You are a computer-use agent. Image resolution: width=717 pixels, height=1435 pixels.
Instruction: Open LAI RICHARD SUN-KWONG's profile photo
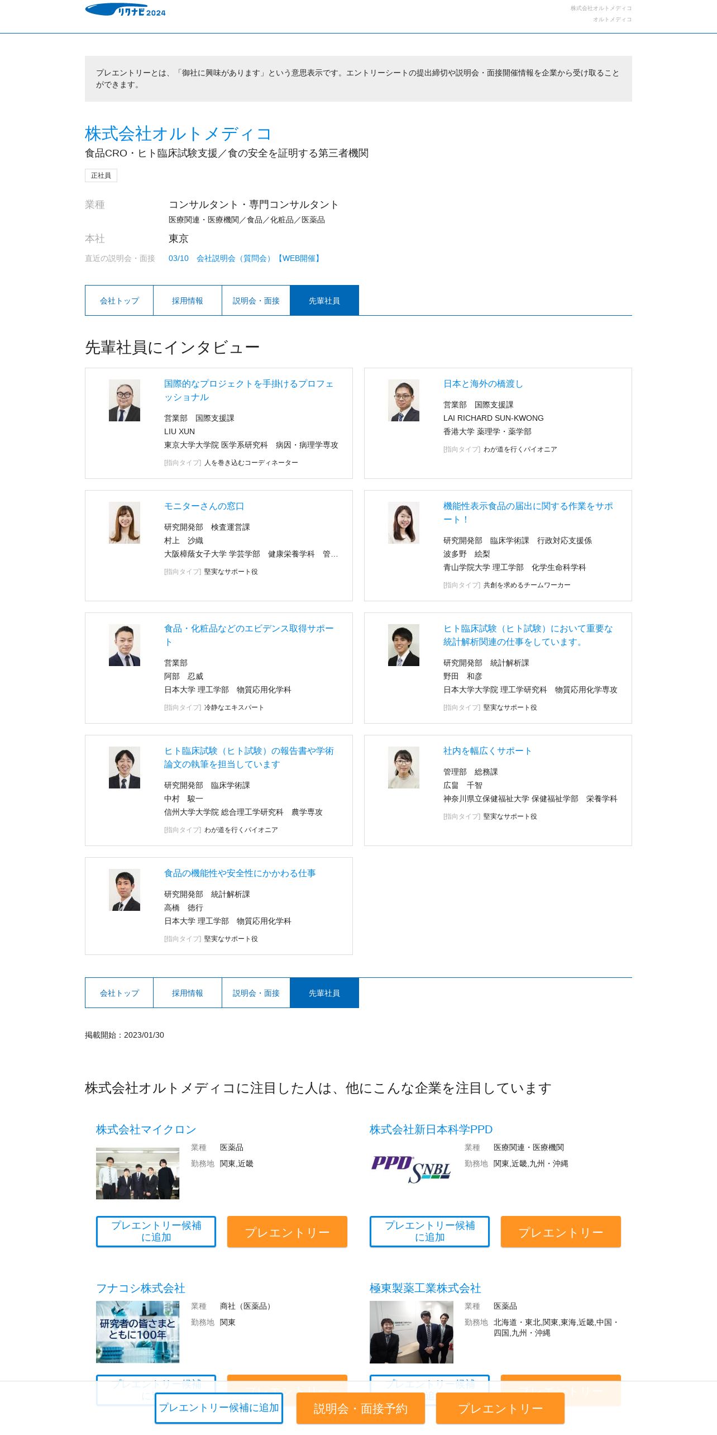(x=404, y=400)
